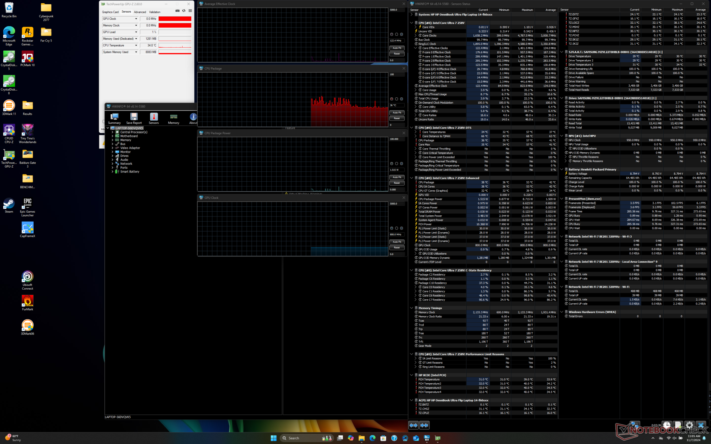Screen dimensions: 711x444
Task: Click the expand columns arrows in Sensors Status
Action: coord(413,425)
